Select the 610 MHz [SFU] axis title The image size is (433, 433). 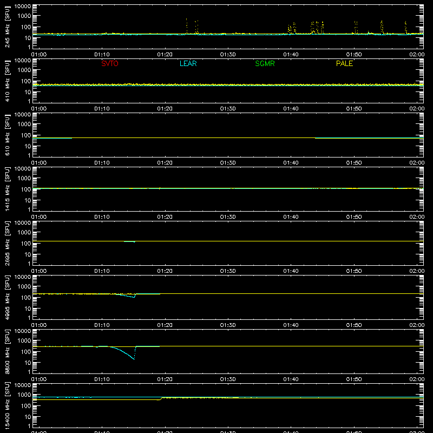pos(7,135)
